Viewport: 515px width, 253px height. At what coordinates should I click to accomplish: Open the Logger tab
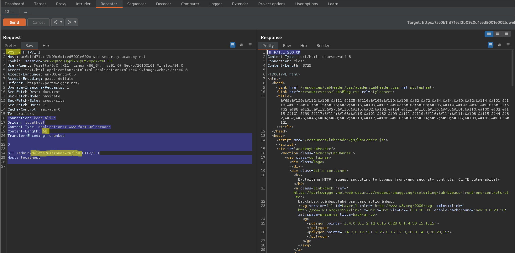pos(215,4)
